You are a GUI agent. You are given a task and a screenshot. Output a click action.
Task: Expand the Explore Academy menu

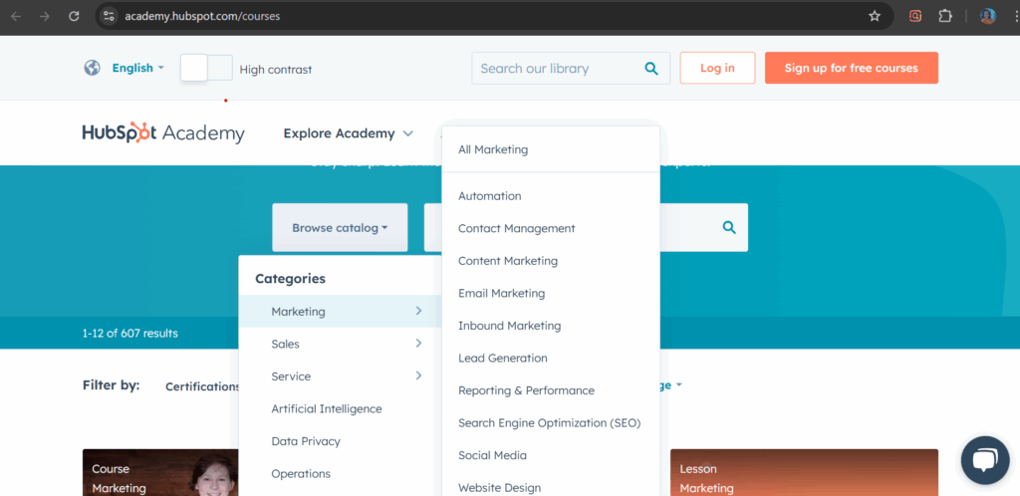(x=348, y=133)
